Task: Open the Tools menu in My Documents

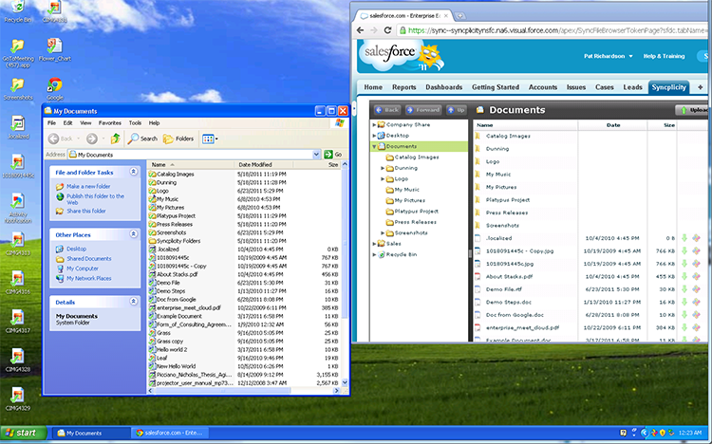Action: coord(135,122)
